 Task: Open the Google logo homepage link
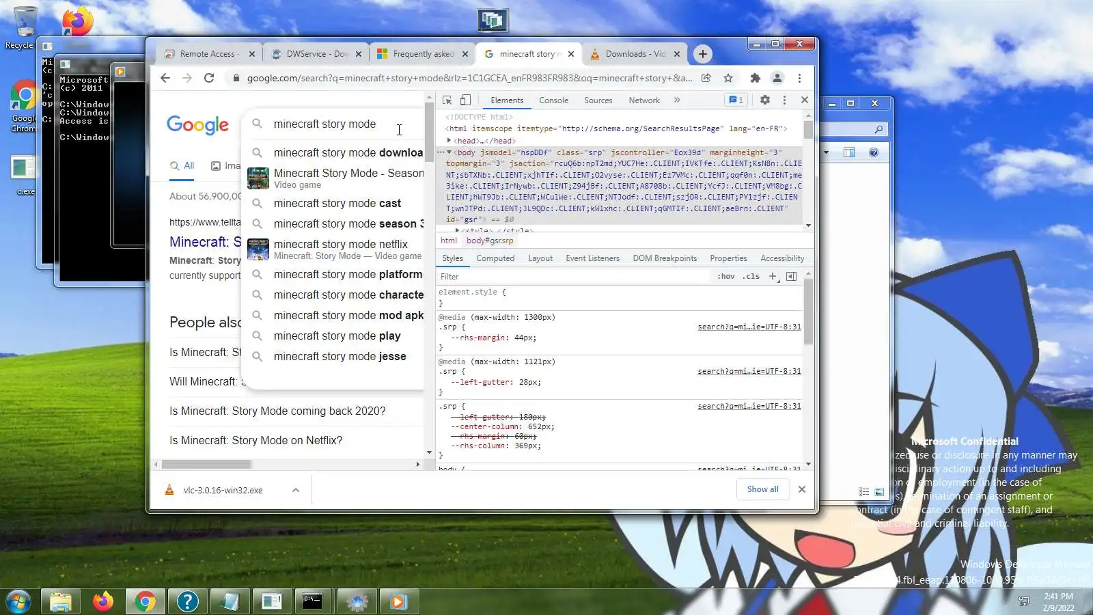[197, 125]
